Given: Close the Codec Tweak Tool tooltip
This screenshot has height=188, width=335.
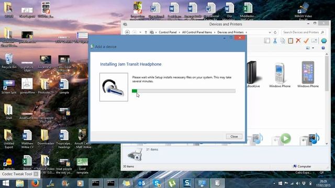Looking at the screenshot, I should [x=36, y=174].
